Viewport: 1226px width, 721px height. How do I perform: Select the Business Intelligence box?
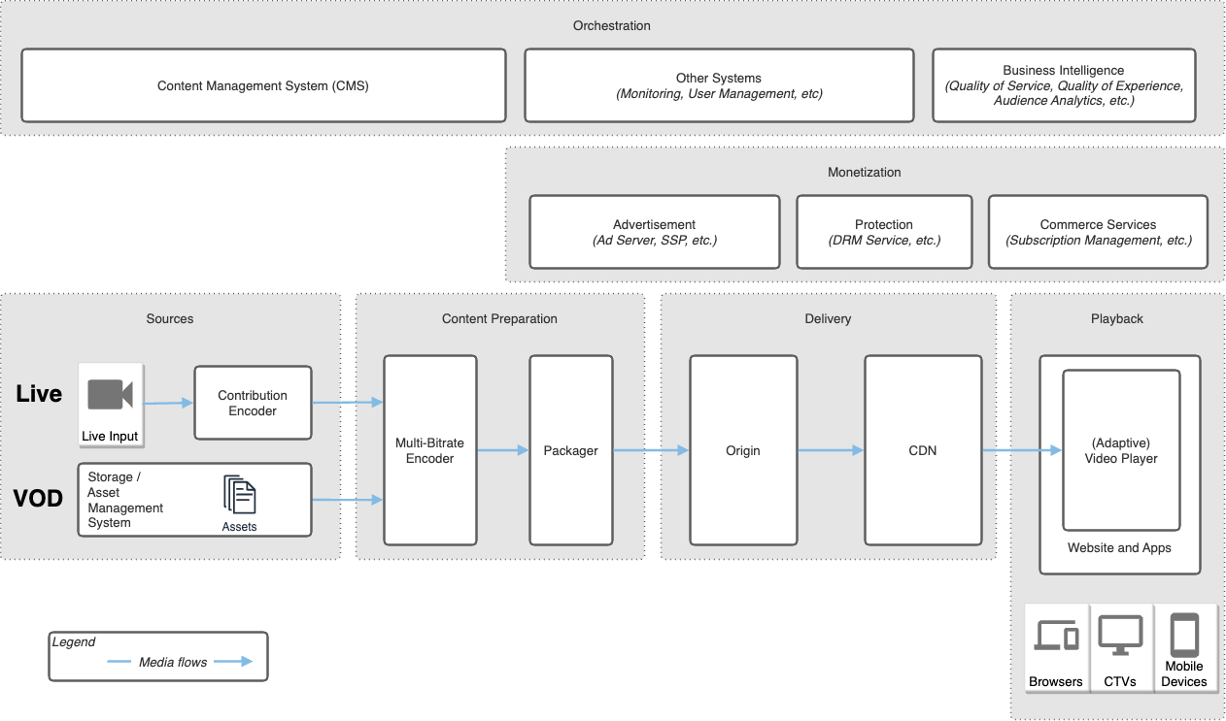click(x=1063, y=86)
